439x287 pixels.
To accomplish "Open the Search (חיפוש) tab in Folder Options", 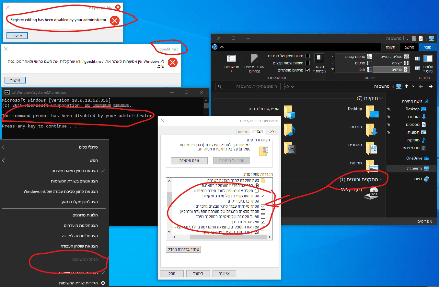I will click(243, 132).
